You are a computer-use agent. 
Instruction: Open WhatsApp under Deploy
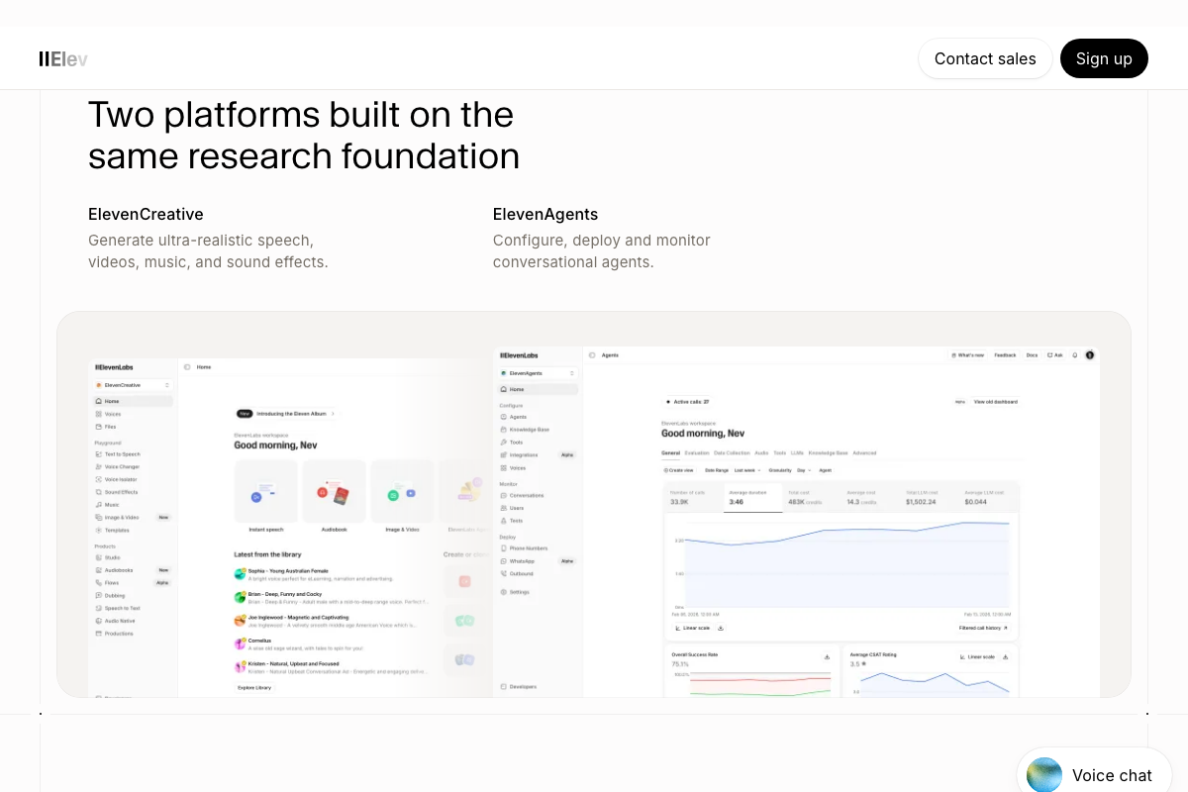pos(538,561)
